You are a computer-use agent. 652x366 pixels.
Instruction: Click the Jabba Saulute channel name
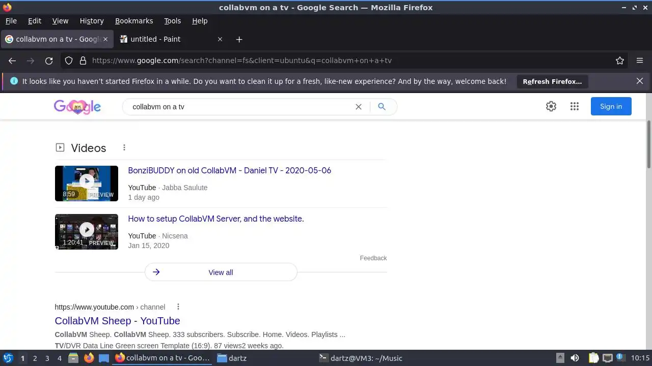click(185, 188)
